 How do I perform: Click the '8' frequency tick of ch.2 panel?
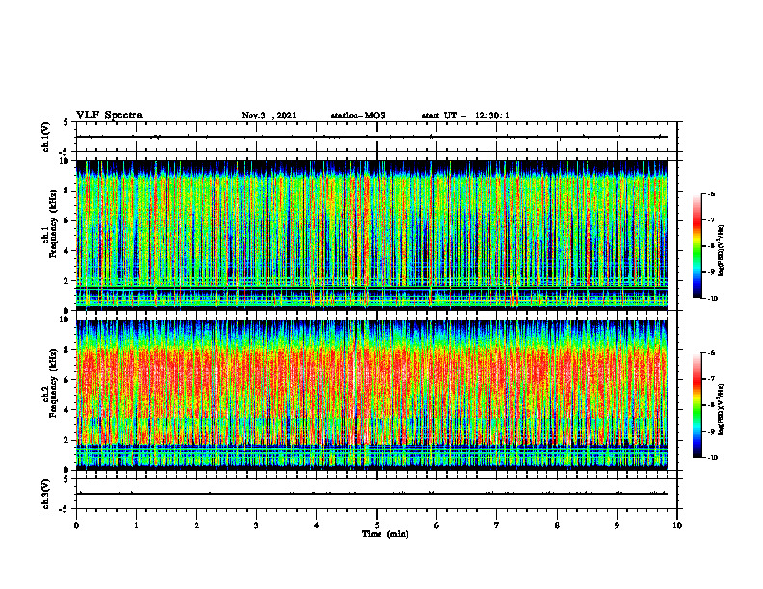(67, 350)
